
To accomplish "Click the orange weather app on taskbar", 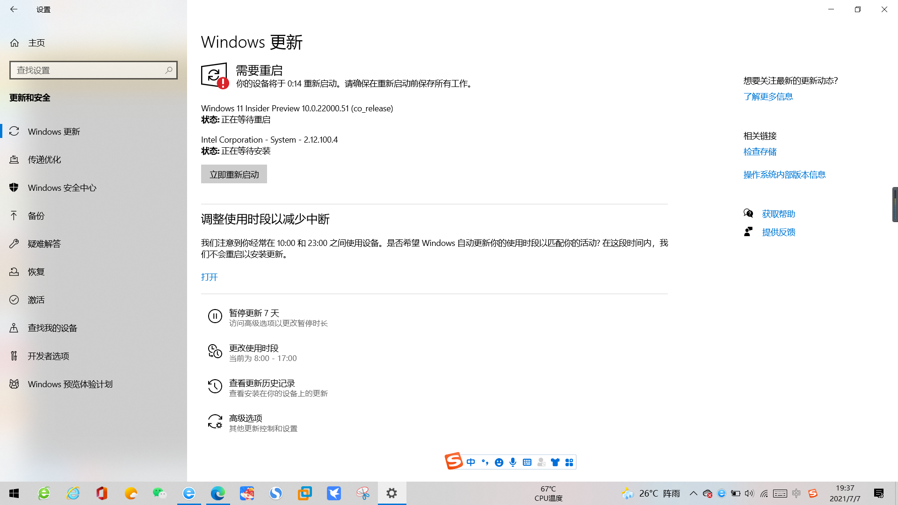I will pos(131,493).
